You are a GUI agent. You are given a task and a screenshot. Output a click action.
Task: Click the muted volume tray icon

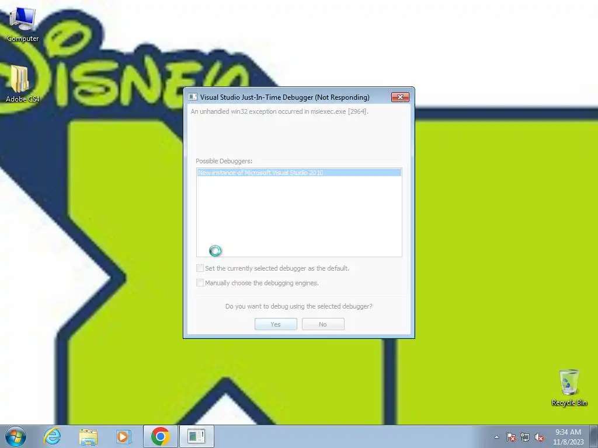click(539, 437)
